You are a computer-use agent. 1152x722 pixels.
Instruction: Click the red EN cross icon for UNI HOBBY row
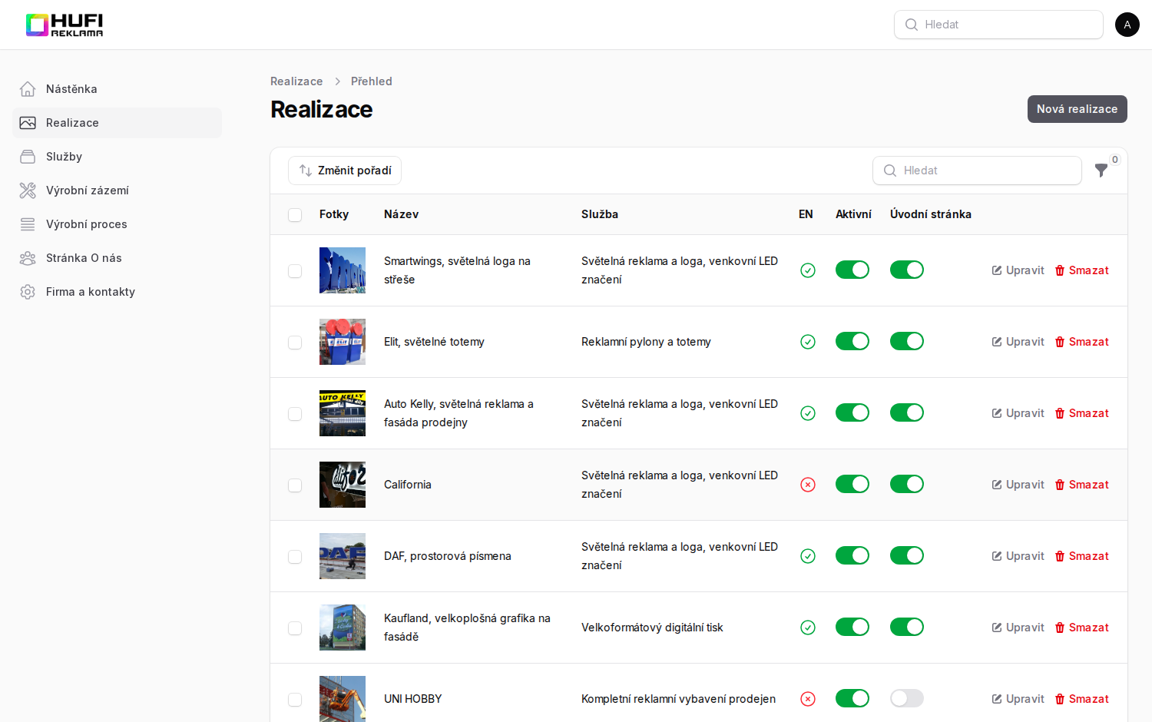pos(808,699)
